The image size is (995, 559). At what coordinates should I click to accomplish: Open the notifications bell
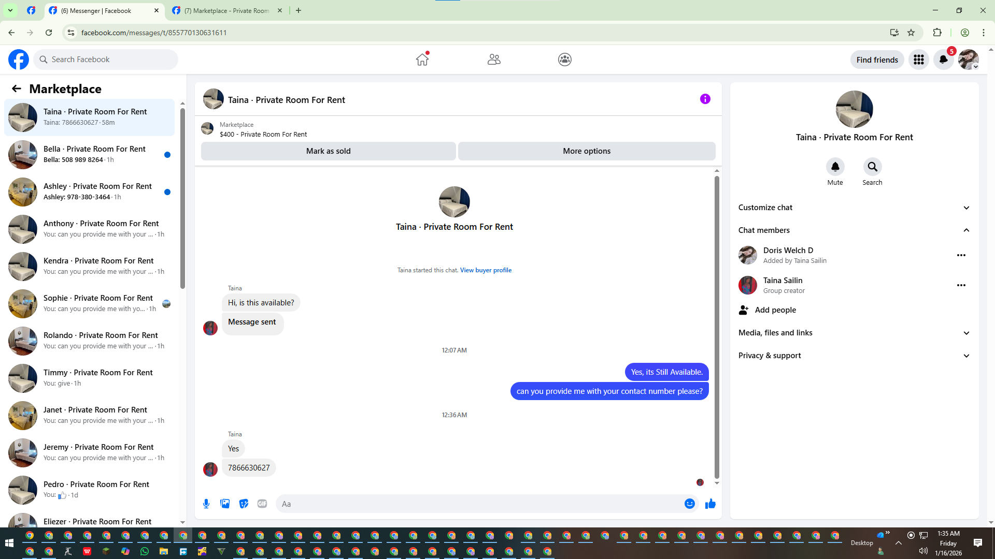(944, 60)
